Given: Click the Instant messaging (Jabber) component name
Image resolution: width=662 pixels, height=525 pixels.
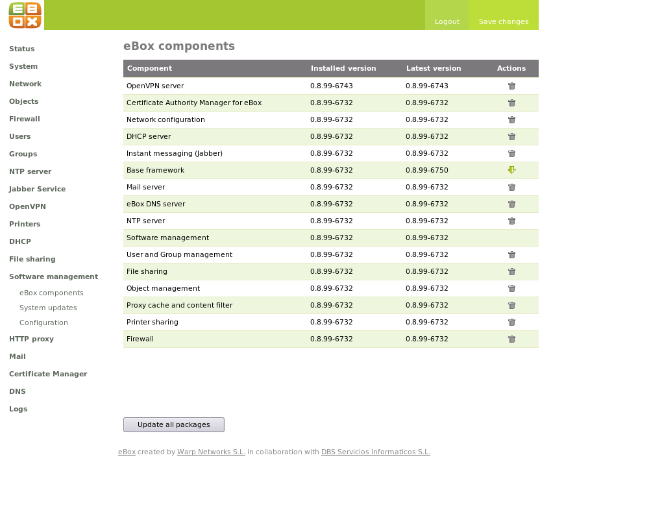Looking at the screenshot, I should coord(175,154).
